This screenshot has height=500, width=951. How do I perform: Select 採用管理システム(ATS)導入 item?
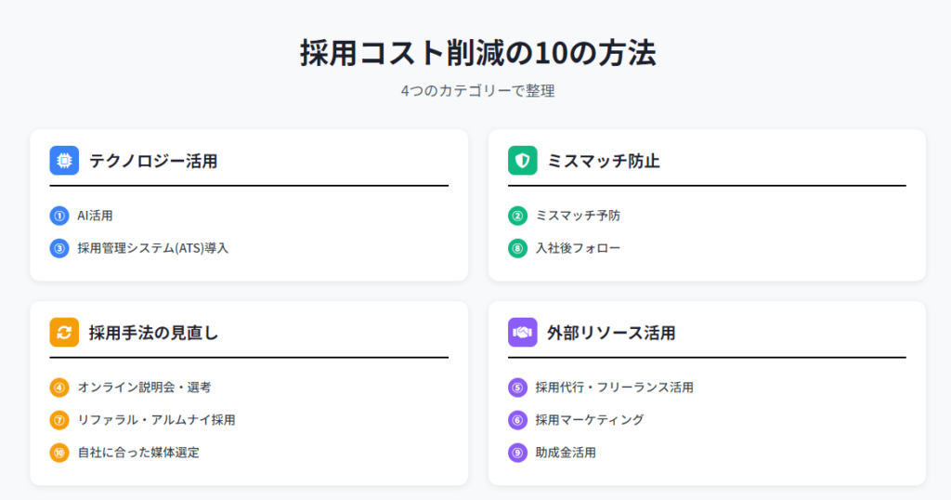coord(152,248)
